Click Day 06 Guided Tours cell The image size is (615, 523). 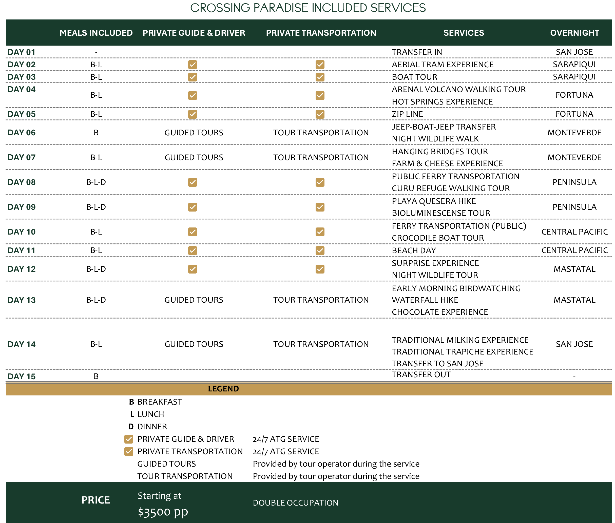click(x=194, y=133)
